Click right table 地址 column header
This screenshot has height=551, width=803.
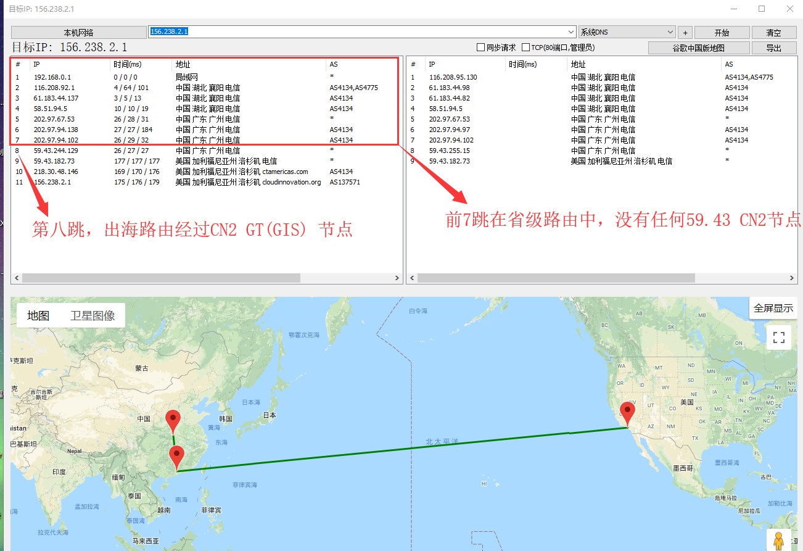click(x=644, y=64)
